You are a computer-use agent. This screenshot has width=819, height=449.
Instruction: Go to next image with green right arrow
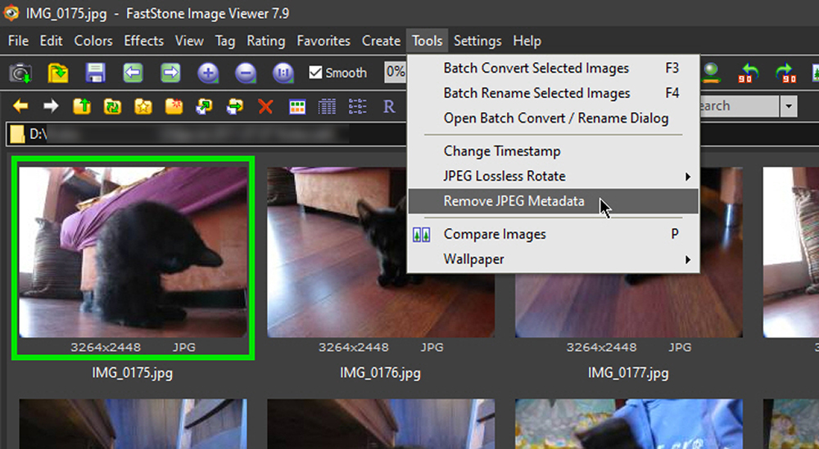tap(171, 74)
